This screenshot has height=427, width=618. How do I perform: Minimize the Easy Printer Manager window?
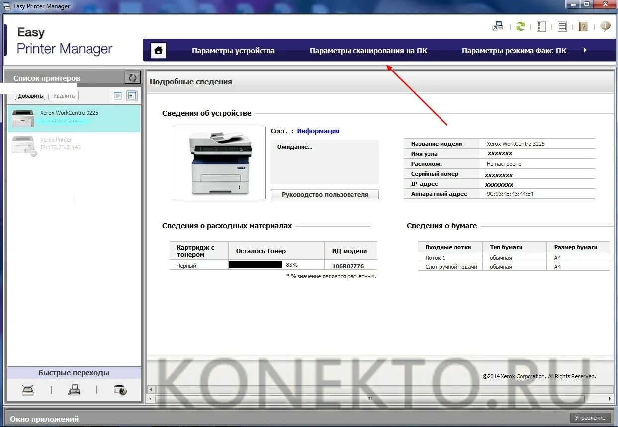(x=573, y=4)
